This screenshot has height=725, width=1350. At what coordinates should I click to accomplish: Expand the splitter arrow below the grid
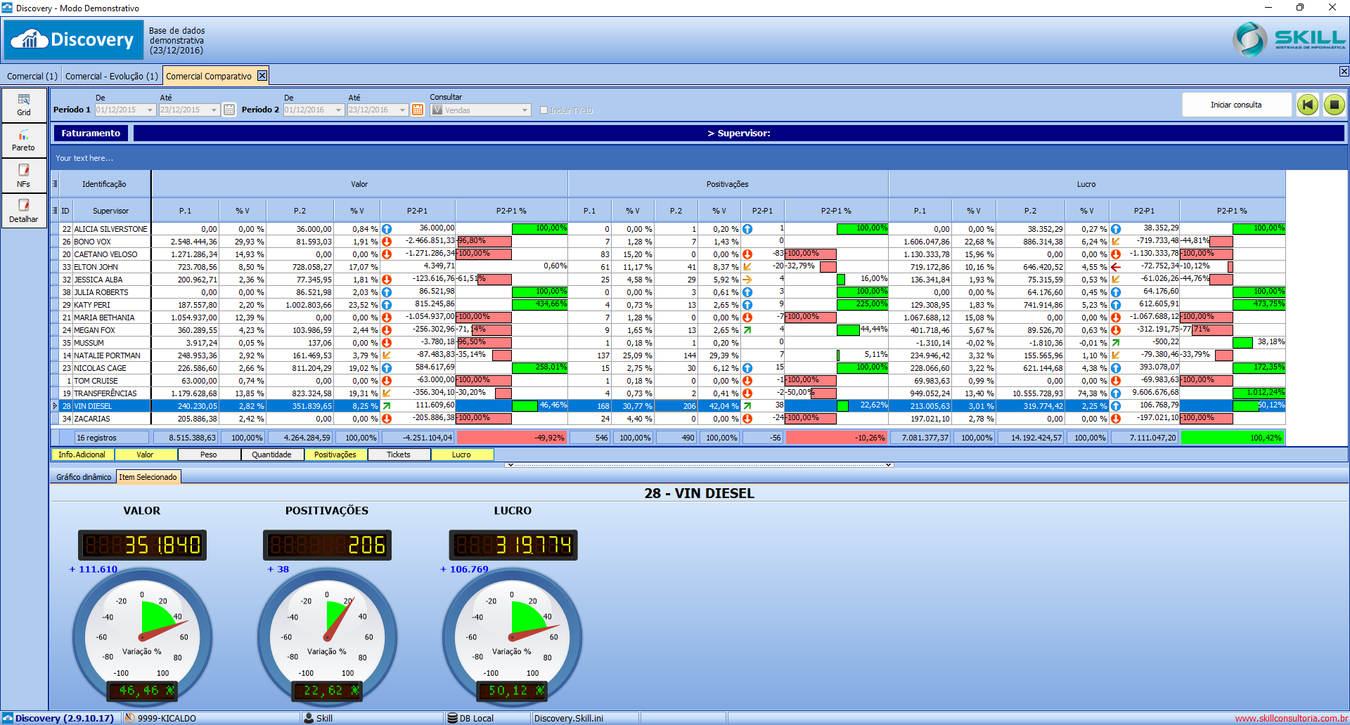(x=699, y=465)
